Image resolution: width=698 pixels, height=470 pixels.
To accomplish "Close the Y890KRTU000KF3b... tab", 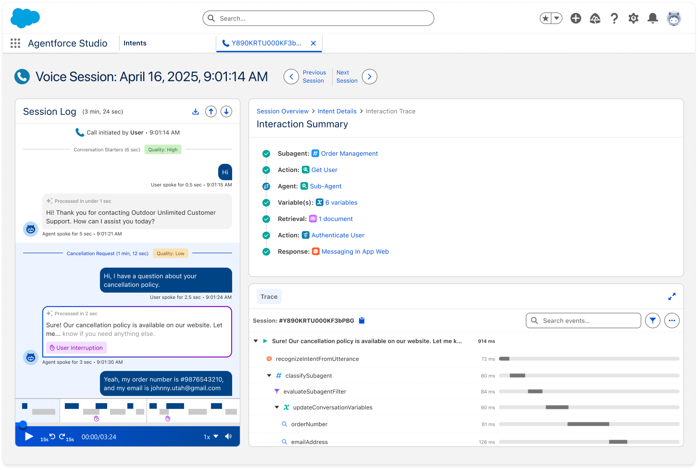I will tap(313, 43).
